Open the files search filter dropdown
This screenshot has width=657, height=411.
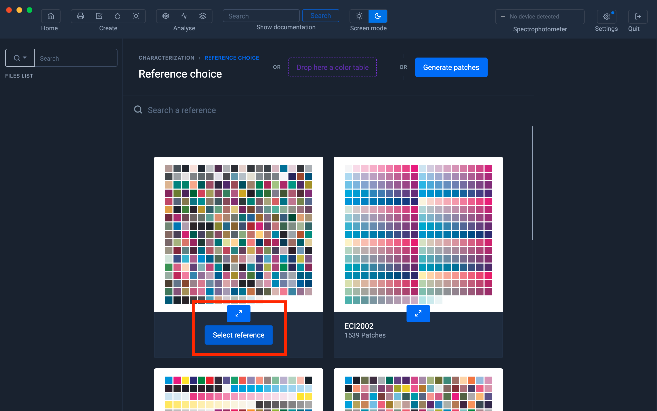click(x=20, y=58)
